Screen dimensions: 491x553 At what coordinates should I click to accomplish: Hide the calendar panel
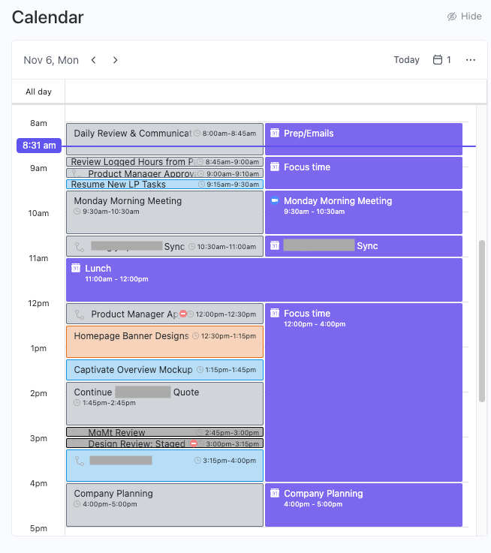tap(464, 17)
